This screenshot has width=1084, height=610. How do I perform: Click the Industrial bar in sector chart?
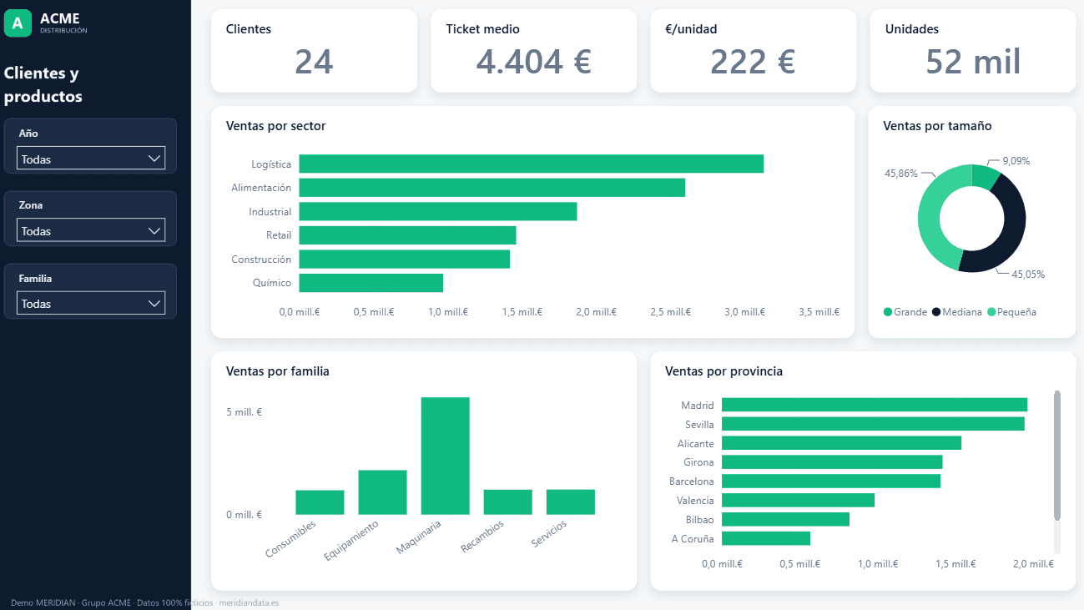[438, 211]
